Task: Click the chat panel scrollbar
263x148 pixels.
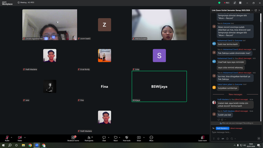Action: pos(261,67)
